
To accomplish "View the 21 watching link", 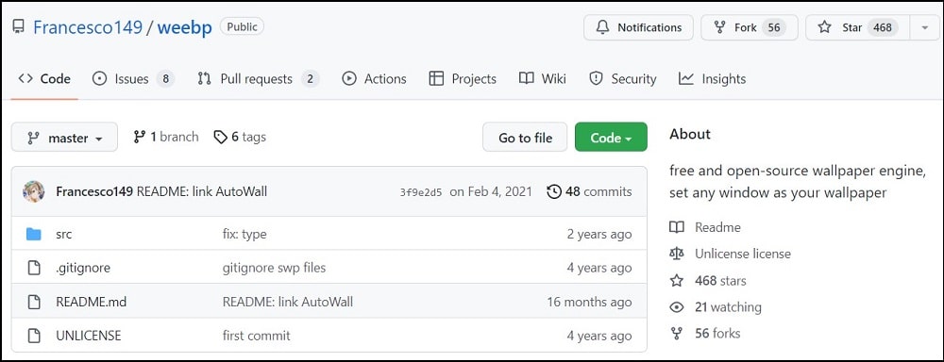I will pyautogui.click(x=728, y=306).
